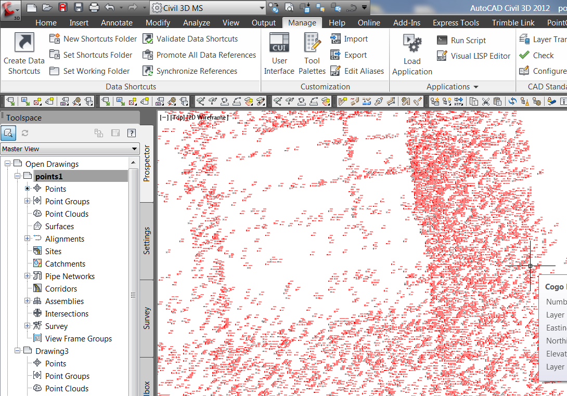Viewport: 567px width, 396px height.
Task: Click the Edit Aliases PGP icon
Action: pyautogui.click(x=335, y=71)
